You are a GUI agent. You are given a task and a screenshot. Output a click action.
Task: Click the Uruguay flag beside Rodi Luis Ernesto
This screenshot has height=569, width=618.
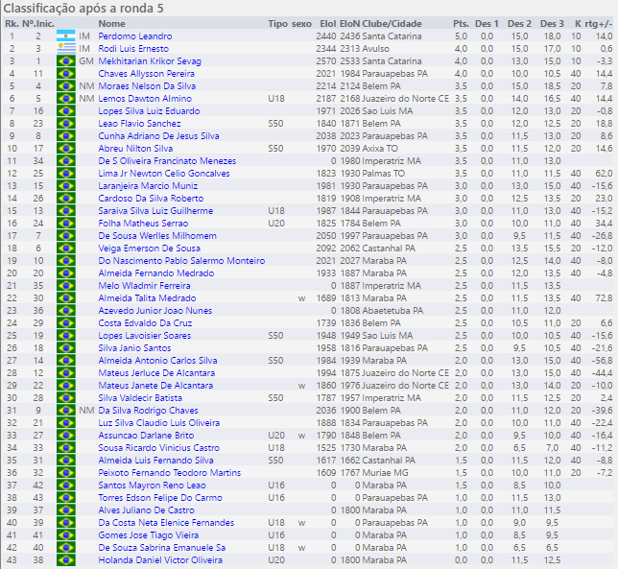pyautogui.click(x=65, y=48)
